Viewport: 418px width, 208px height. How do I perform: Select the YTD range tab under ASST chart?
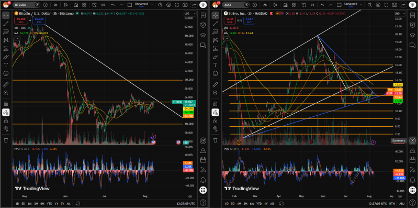[x=259, y=203]
